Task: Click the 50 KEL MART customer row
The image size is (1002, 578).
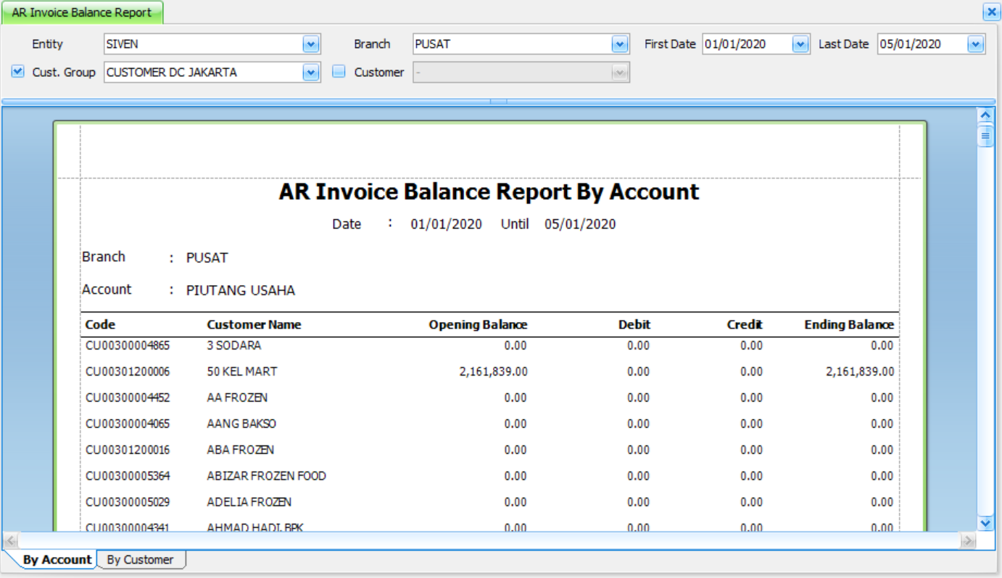Action: (x=489, y=371)
